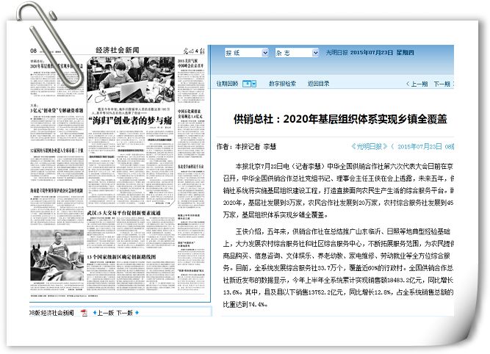Click the horse photo on the newspaper page
This screenshot has height=354, width=490.
[57, 256]
